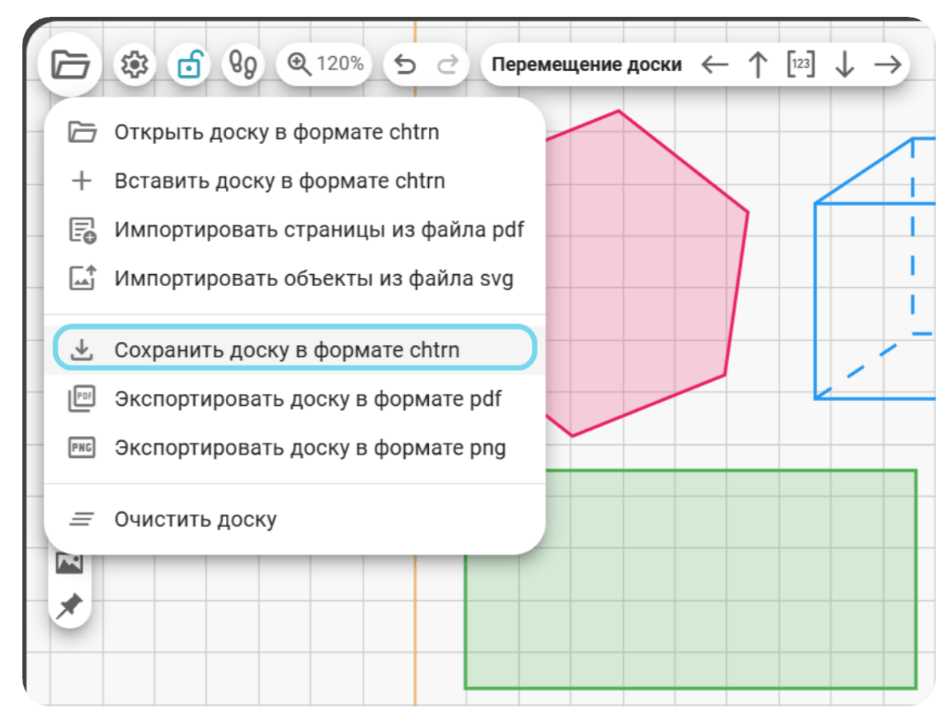Undo the last action
Viewport: 952px width, 716px height.
click(x=405, y=65)
